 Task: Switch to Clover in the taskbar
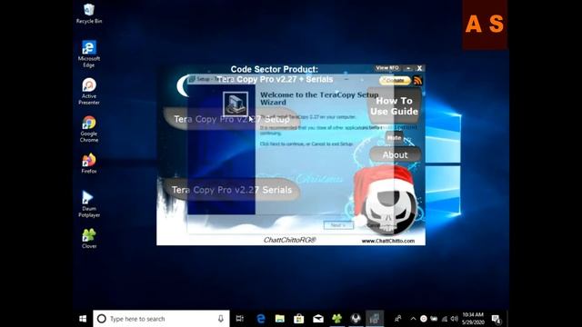point(337,319)
